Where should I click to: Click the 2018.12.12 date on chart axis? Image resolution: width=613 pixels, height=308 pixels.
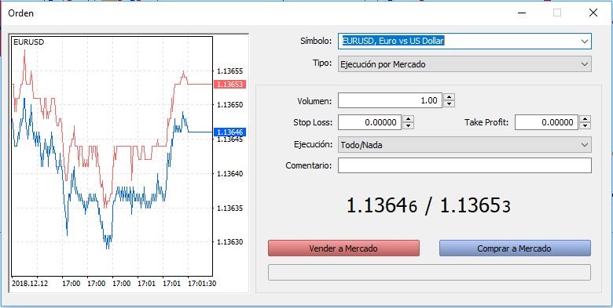[x=30, y=284]
